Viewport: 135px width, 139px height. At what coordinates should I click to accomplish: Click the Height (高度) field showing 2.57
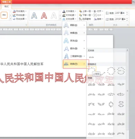tap(120, 13)
